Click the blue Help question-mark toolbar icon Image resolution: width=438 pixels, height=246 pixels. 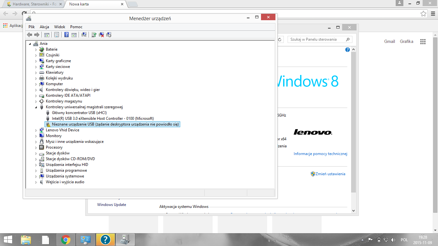click(x=67, y=35)
